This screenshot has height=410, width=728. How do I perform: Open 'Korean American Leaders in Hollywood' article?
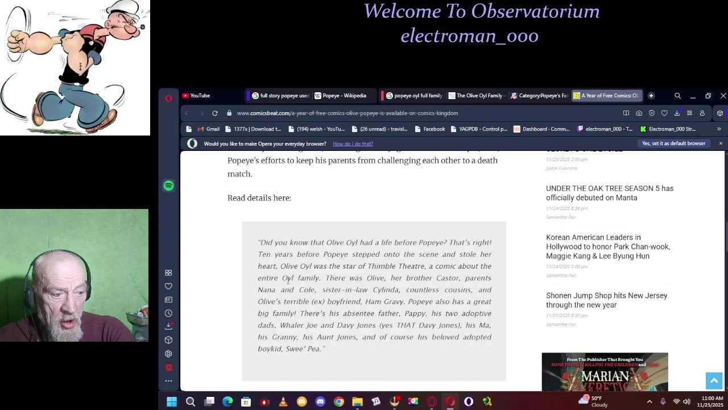[608, 247]
